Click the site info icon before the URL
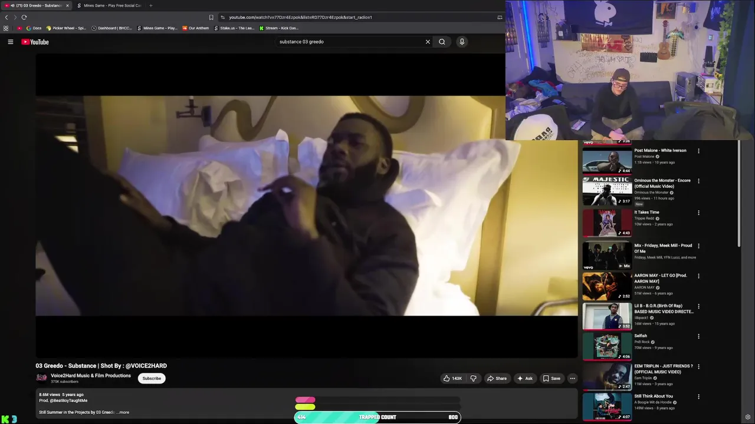 tap(222, 17)
